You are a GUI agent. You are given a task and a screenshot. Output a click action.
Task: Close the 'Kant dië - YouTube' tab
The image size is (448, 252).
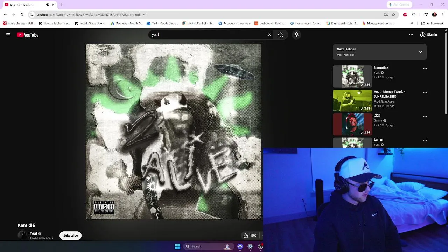point(53,5)
